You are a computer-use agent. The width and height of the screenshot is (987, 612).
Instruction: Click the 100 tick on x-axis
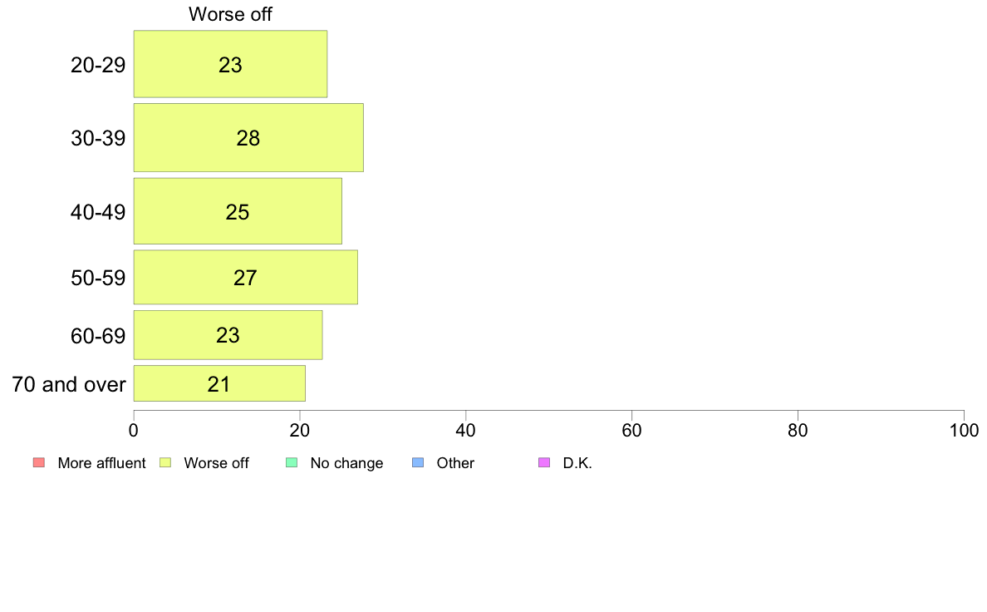pyautogui.click(x=964, y=431)
